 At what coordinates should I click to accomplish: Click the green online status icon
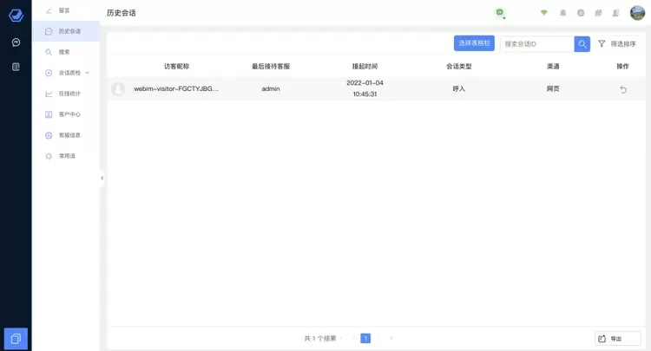point(499,13)
